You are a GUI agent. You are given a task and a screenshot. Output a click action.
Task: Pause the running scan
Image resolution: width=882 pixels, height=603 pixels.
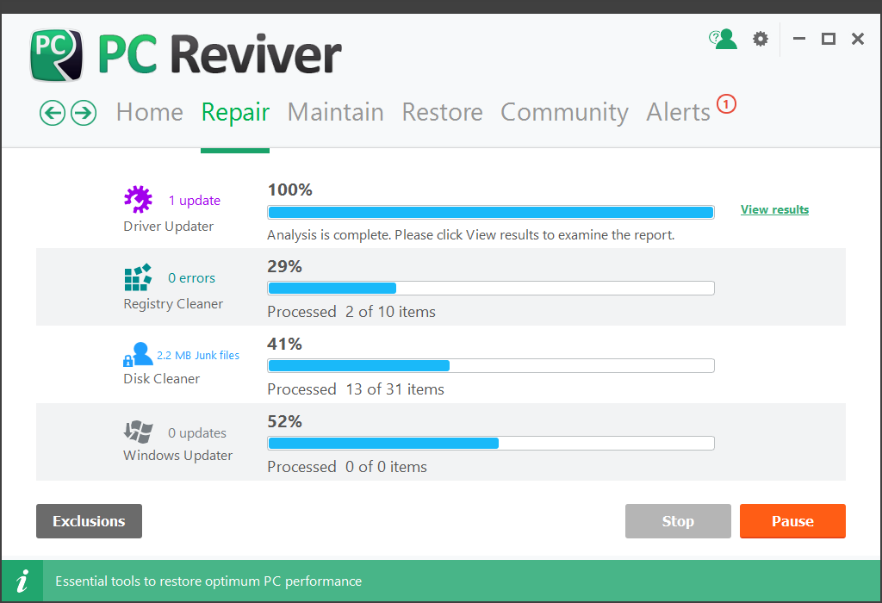pos(792,521)
